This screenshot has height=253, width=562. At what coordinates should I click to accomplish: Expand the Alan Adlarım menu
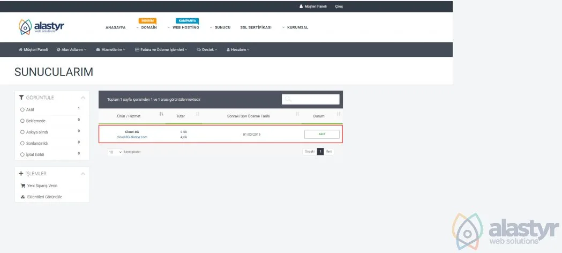click(x=72, y=50)
